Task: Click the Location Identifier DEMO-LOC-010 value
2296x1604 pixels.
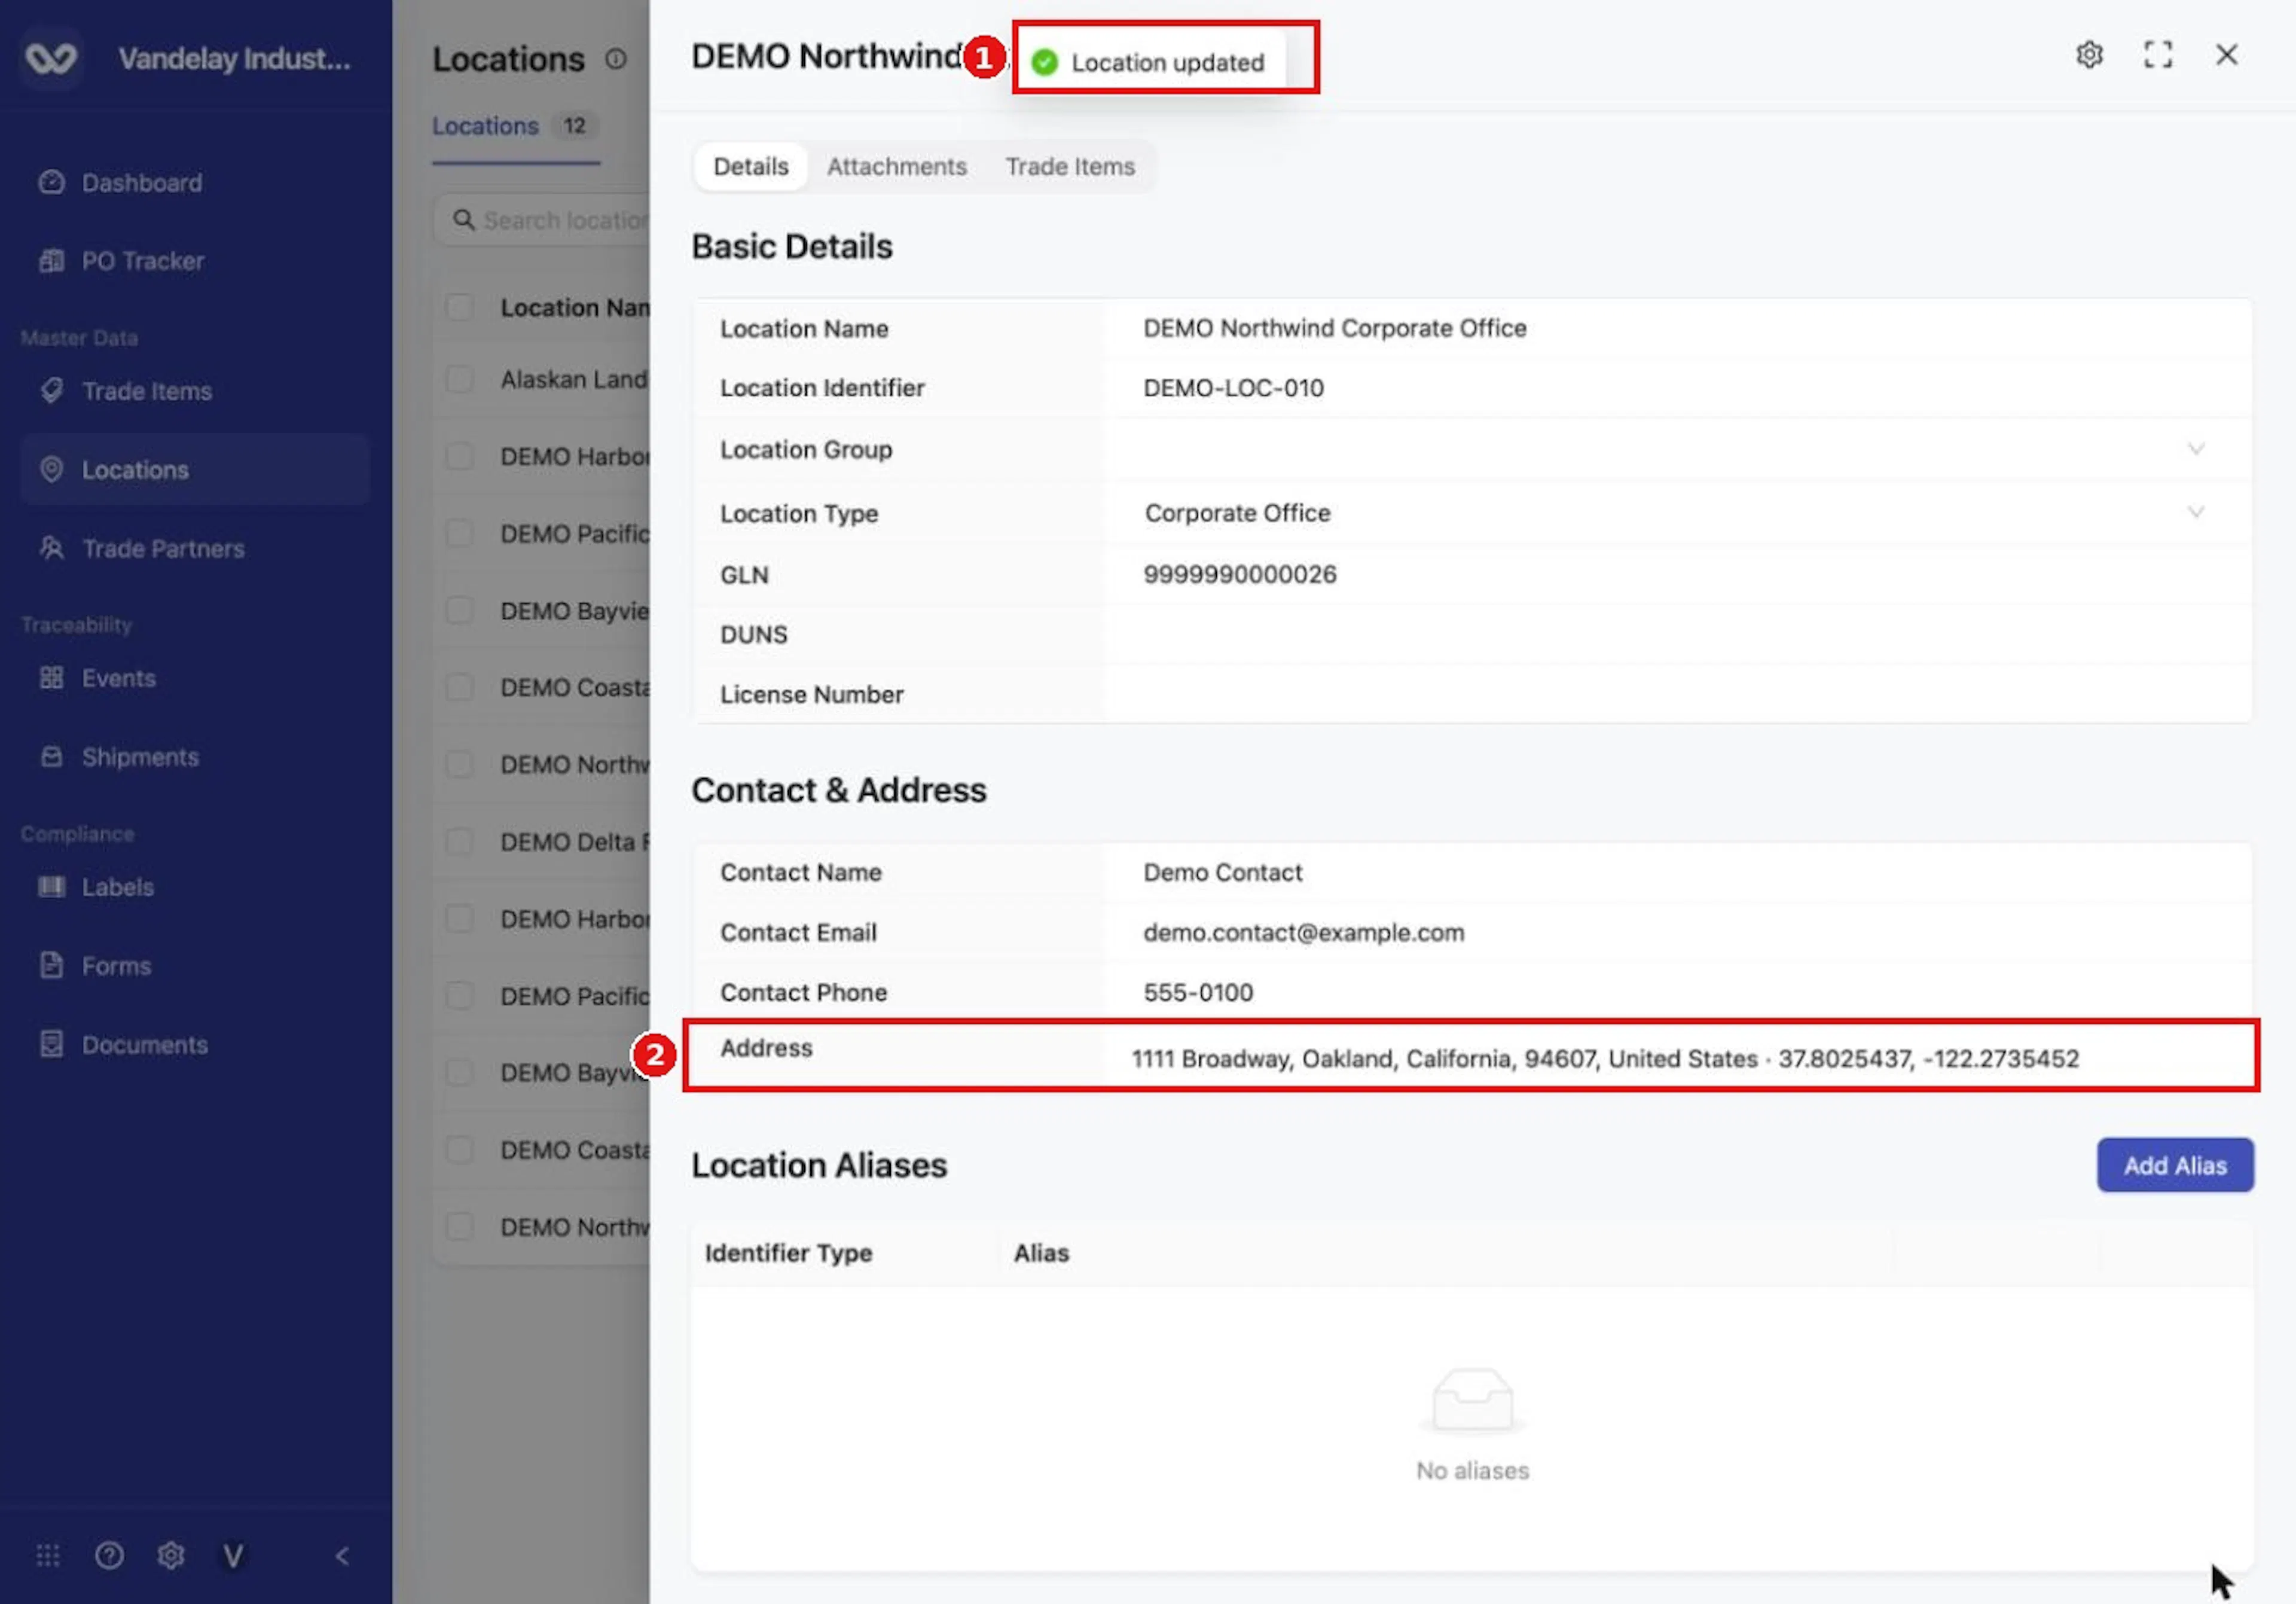Action: pyautogui.click(x=1233, y=388)
